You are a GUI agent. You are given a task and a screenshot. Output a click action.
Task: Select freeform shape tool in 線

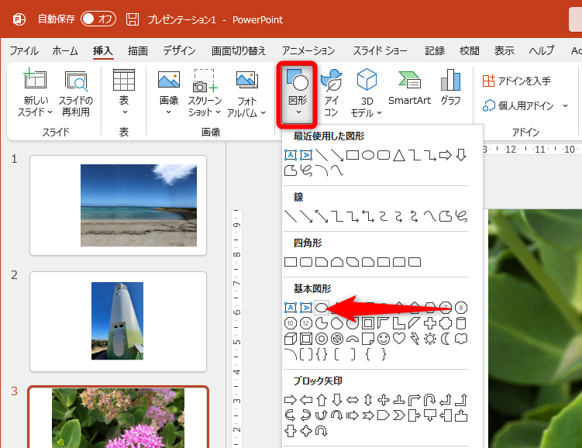click(x=446, y=216)
